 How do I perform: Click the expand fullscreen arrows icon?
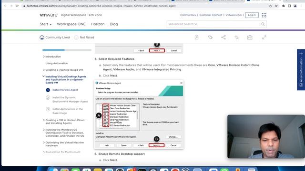pos(264,37)
